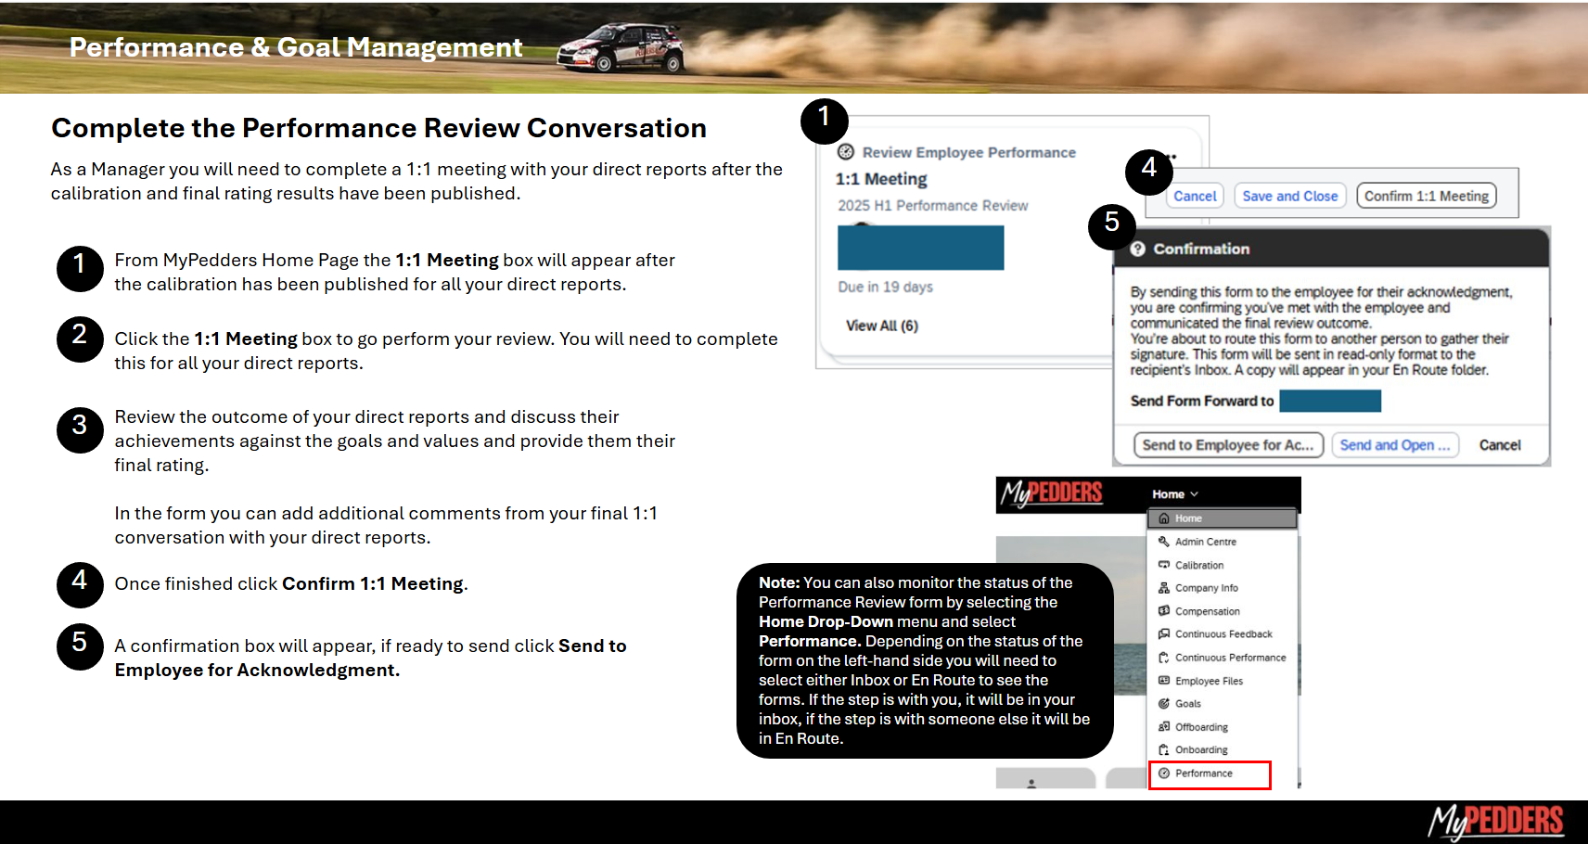Choose Compensation in the drop-down list

click(x=1207, y=611)
